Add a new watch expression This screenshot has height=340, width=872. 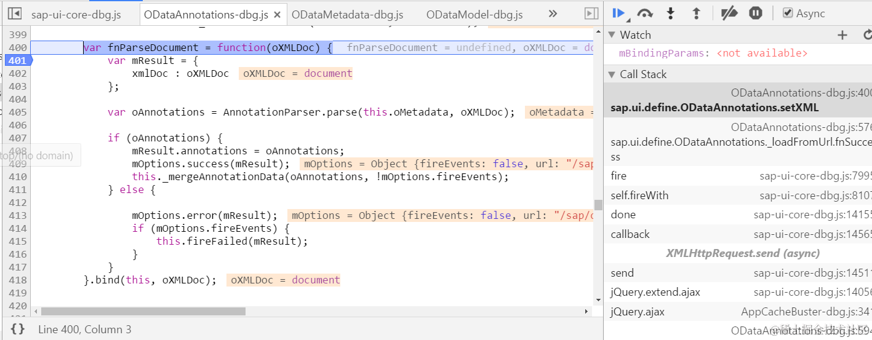pos(842,35)
